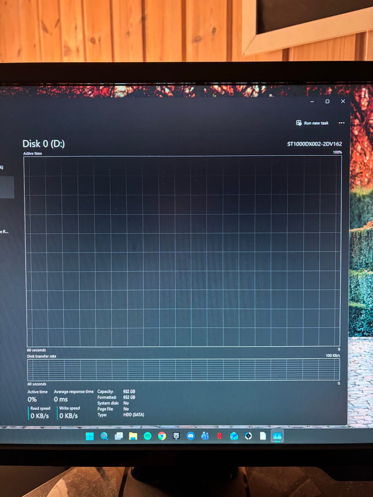Viewport: 373px width, 497px height.
Task: Click the 100 KB/s transfer rate scale label
Action: [333, 355]
